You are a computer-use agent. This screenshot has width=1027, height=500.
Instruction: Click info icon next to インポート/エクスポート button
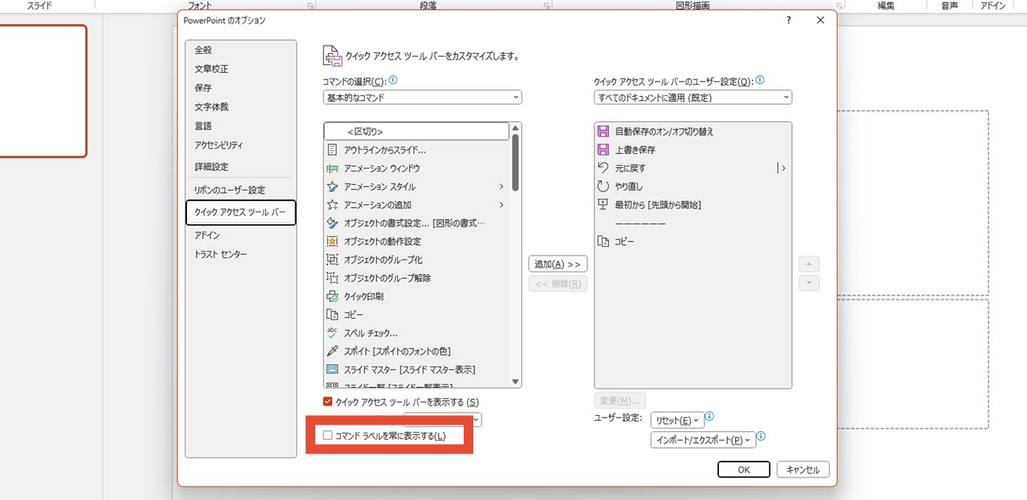pyautogui.click(x=761, y=437)
